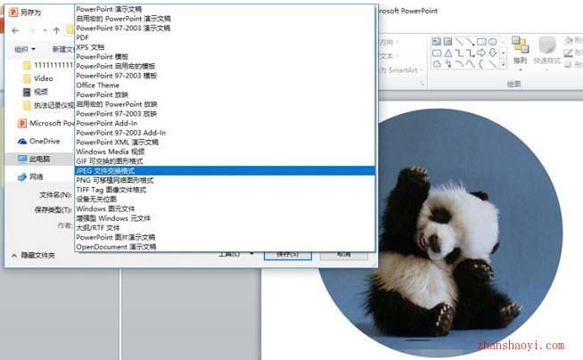This screenshot has height=360, width=583.
Task: Select Microsoft PowerPoint in navigation pane
Action: click(46, 123)
